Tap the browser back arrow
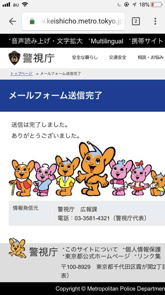Screen dimensions: 165x295 click(x=13, y=21)
